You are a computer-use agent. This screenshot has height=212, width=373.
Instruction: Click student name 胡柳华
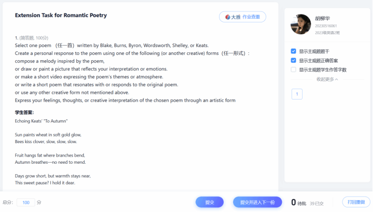click(x=322, y=18)
